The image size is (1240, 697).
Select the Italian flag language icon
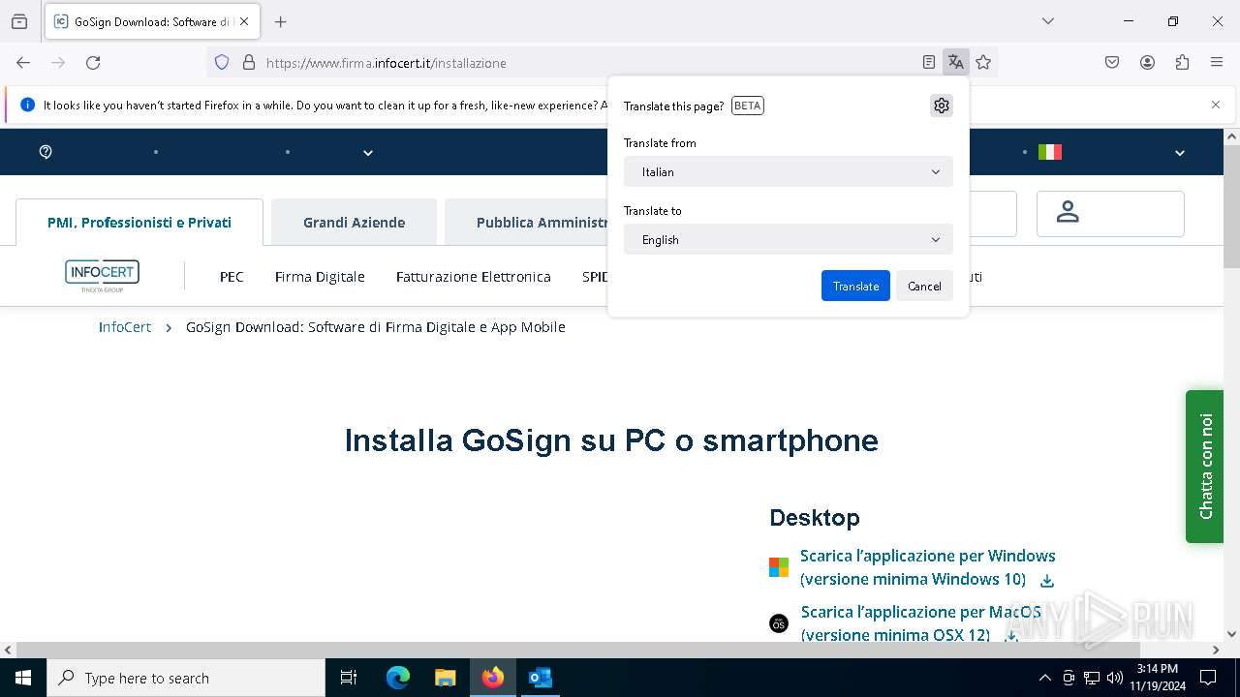pos(1050,152)
